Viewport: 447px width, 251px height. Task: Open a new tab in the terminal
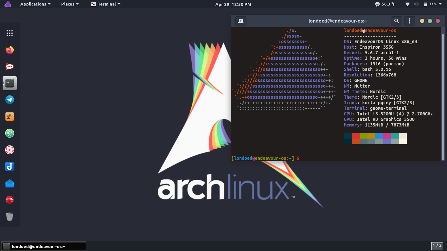click(x=241, y=21)
